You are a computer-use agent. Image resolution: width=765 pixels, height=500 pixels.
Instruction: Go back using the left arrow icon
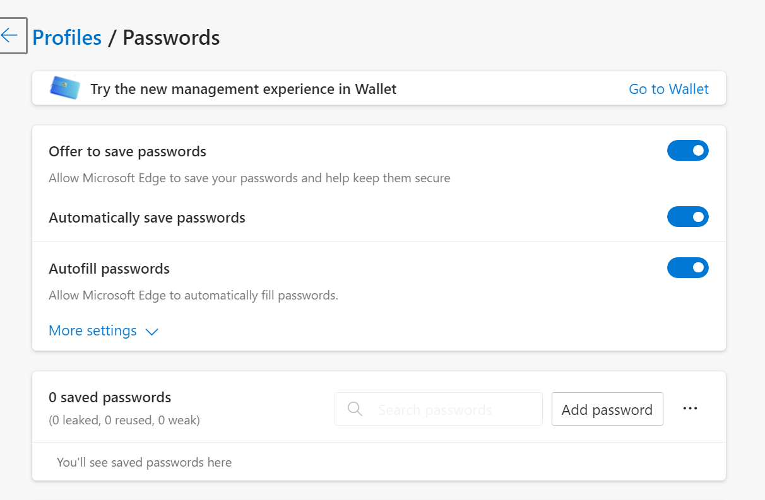[10, 35]
